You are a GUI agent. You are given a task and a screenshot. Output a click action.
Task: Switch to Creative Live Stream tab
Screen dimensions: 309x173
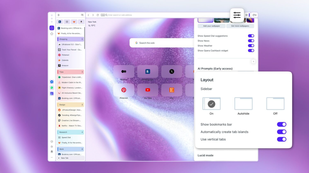point(71,120)
